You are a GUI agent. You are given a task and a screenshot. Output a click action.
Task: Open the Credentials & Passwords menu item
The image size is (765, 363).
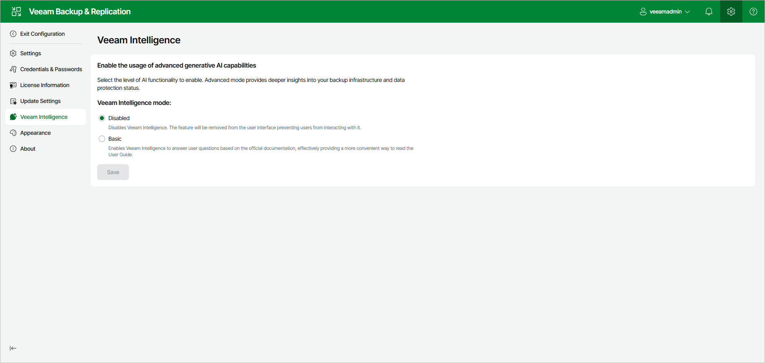pos(45,69)
